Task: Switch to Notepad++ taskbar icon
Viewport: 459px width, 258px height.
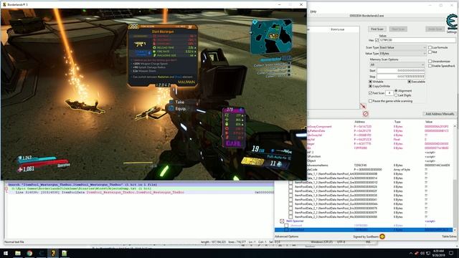Action: (x=65, y=253)
